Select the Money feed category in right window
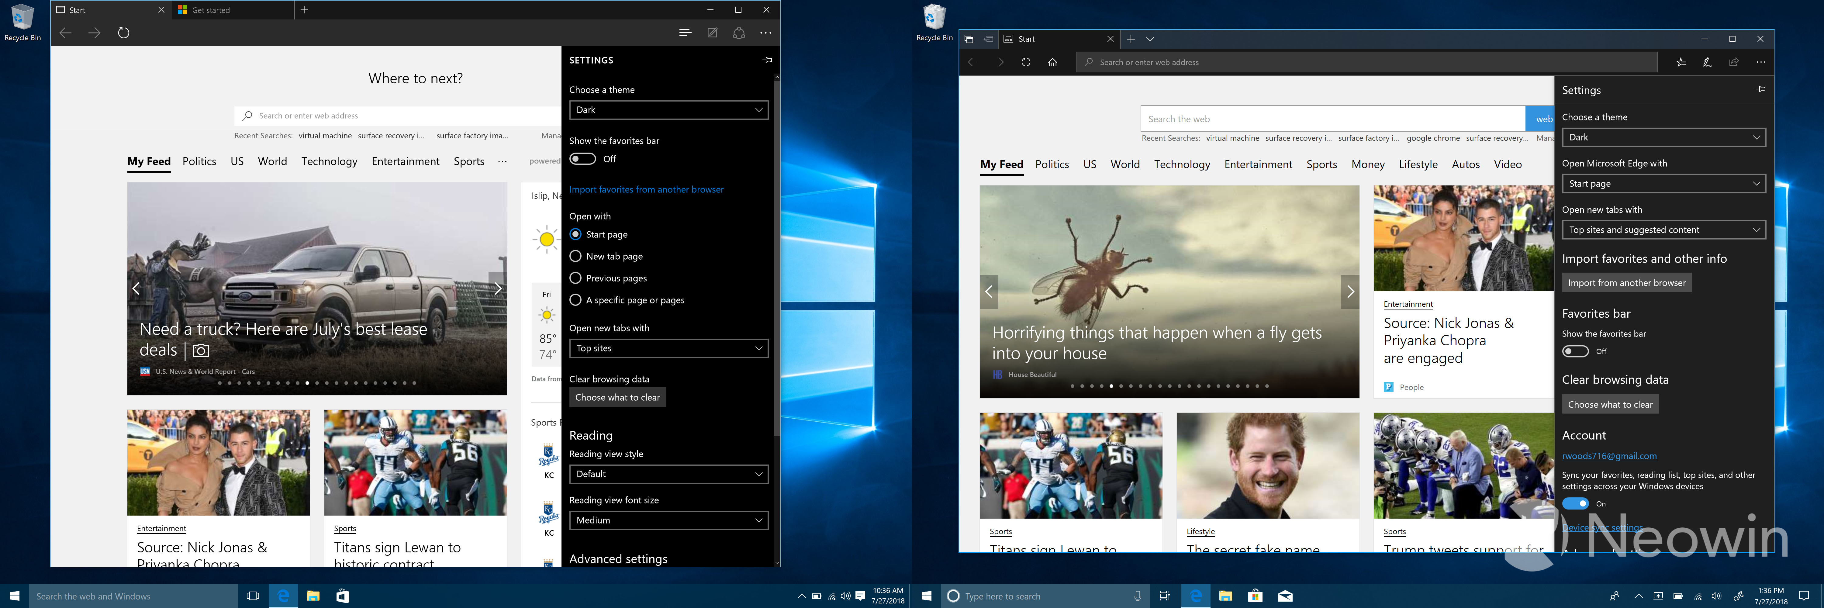 click(x=1367, y=164)
